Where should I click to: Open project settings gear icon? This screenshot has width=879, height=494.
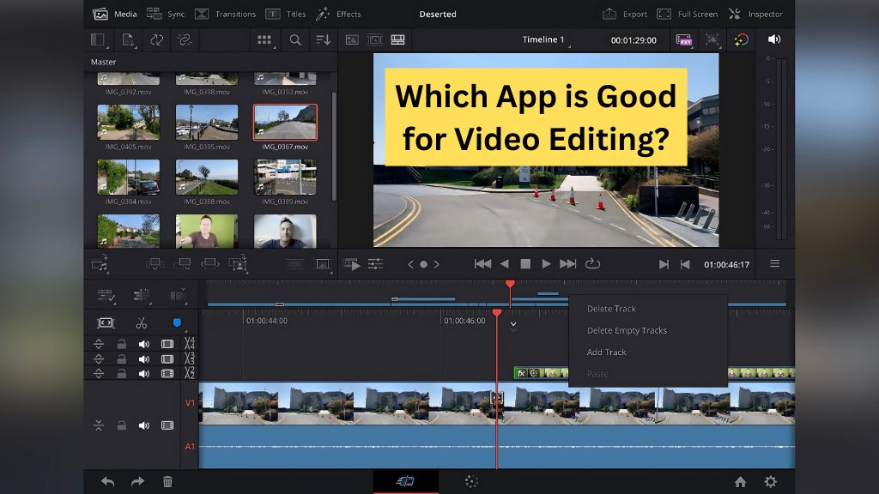(771, 482)
